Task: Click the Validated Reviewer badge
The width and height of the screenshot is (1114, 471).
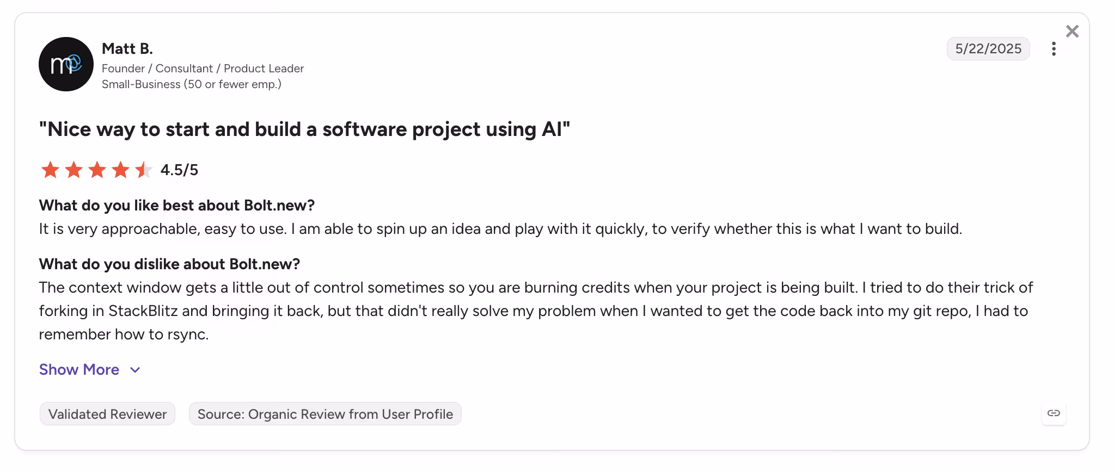Action: [107, 414]
